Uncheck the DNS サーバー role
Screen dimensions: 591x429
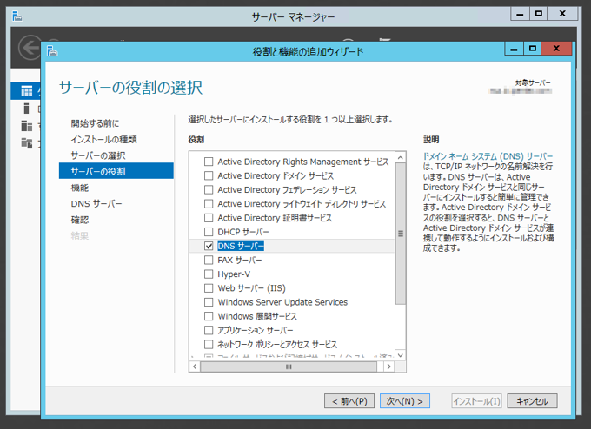[209, 246]
